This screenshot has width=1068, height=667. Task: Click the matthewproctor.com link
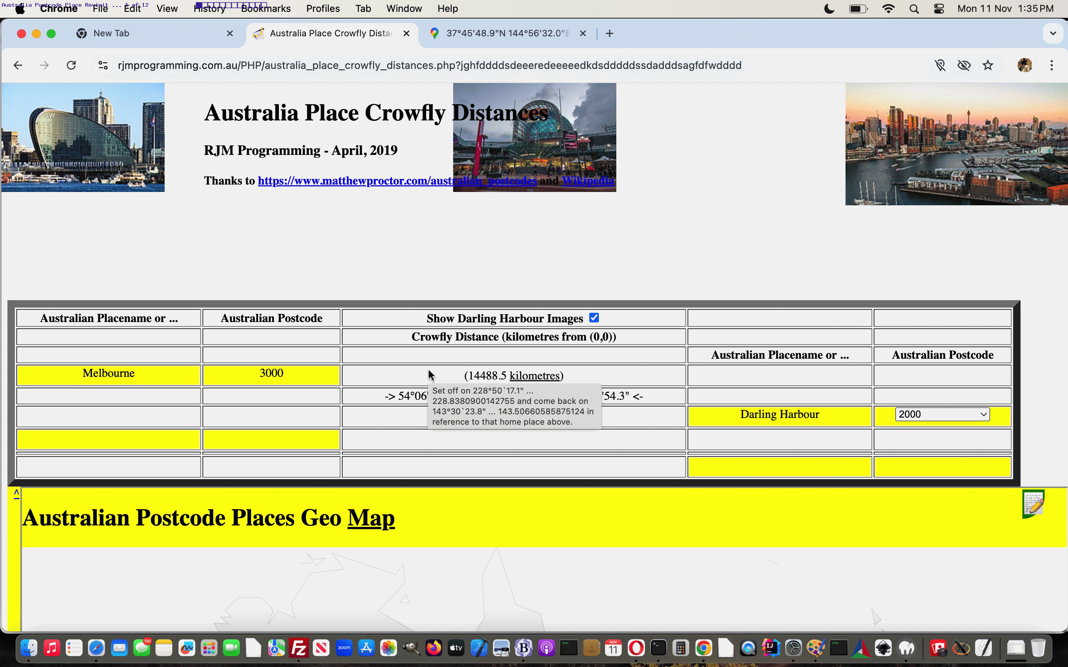397,180
